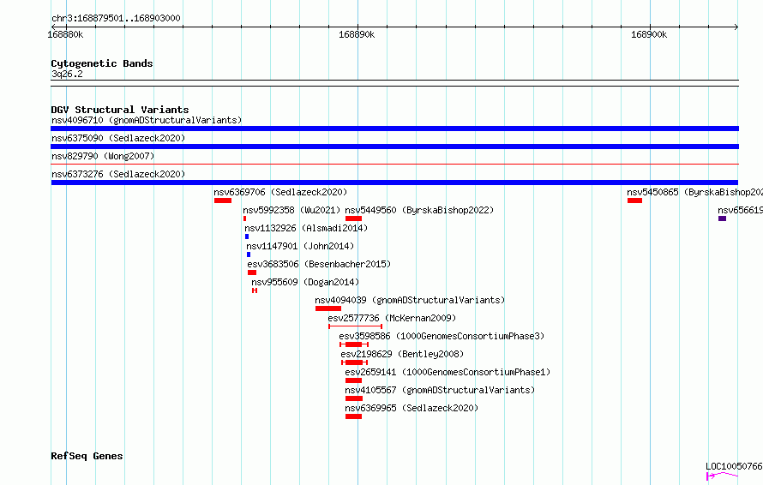
Task: Open esv3598586 (1000GenomesConsortiumPhase3) variant
Action: (442, 336)
